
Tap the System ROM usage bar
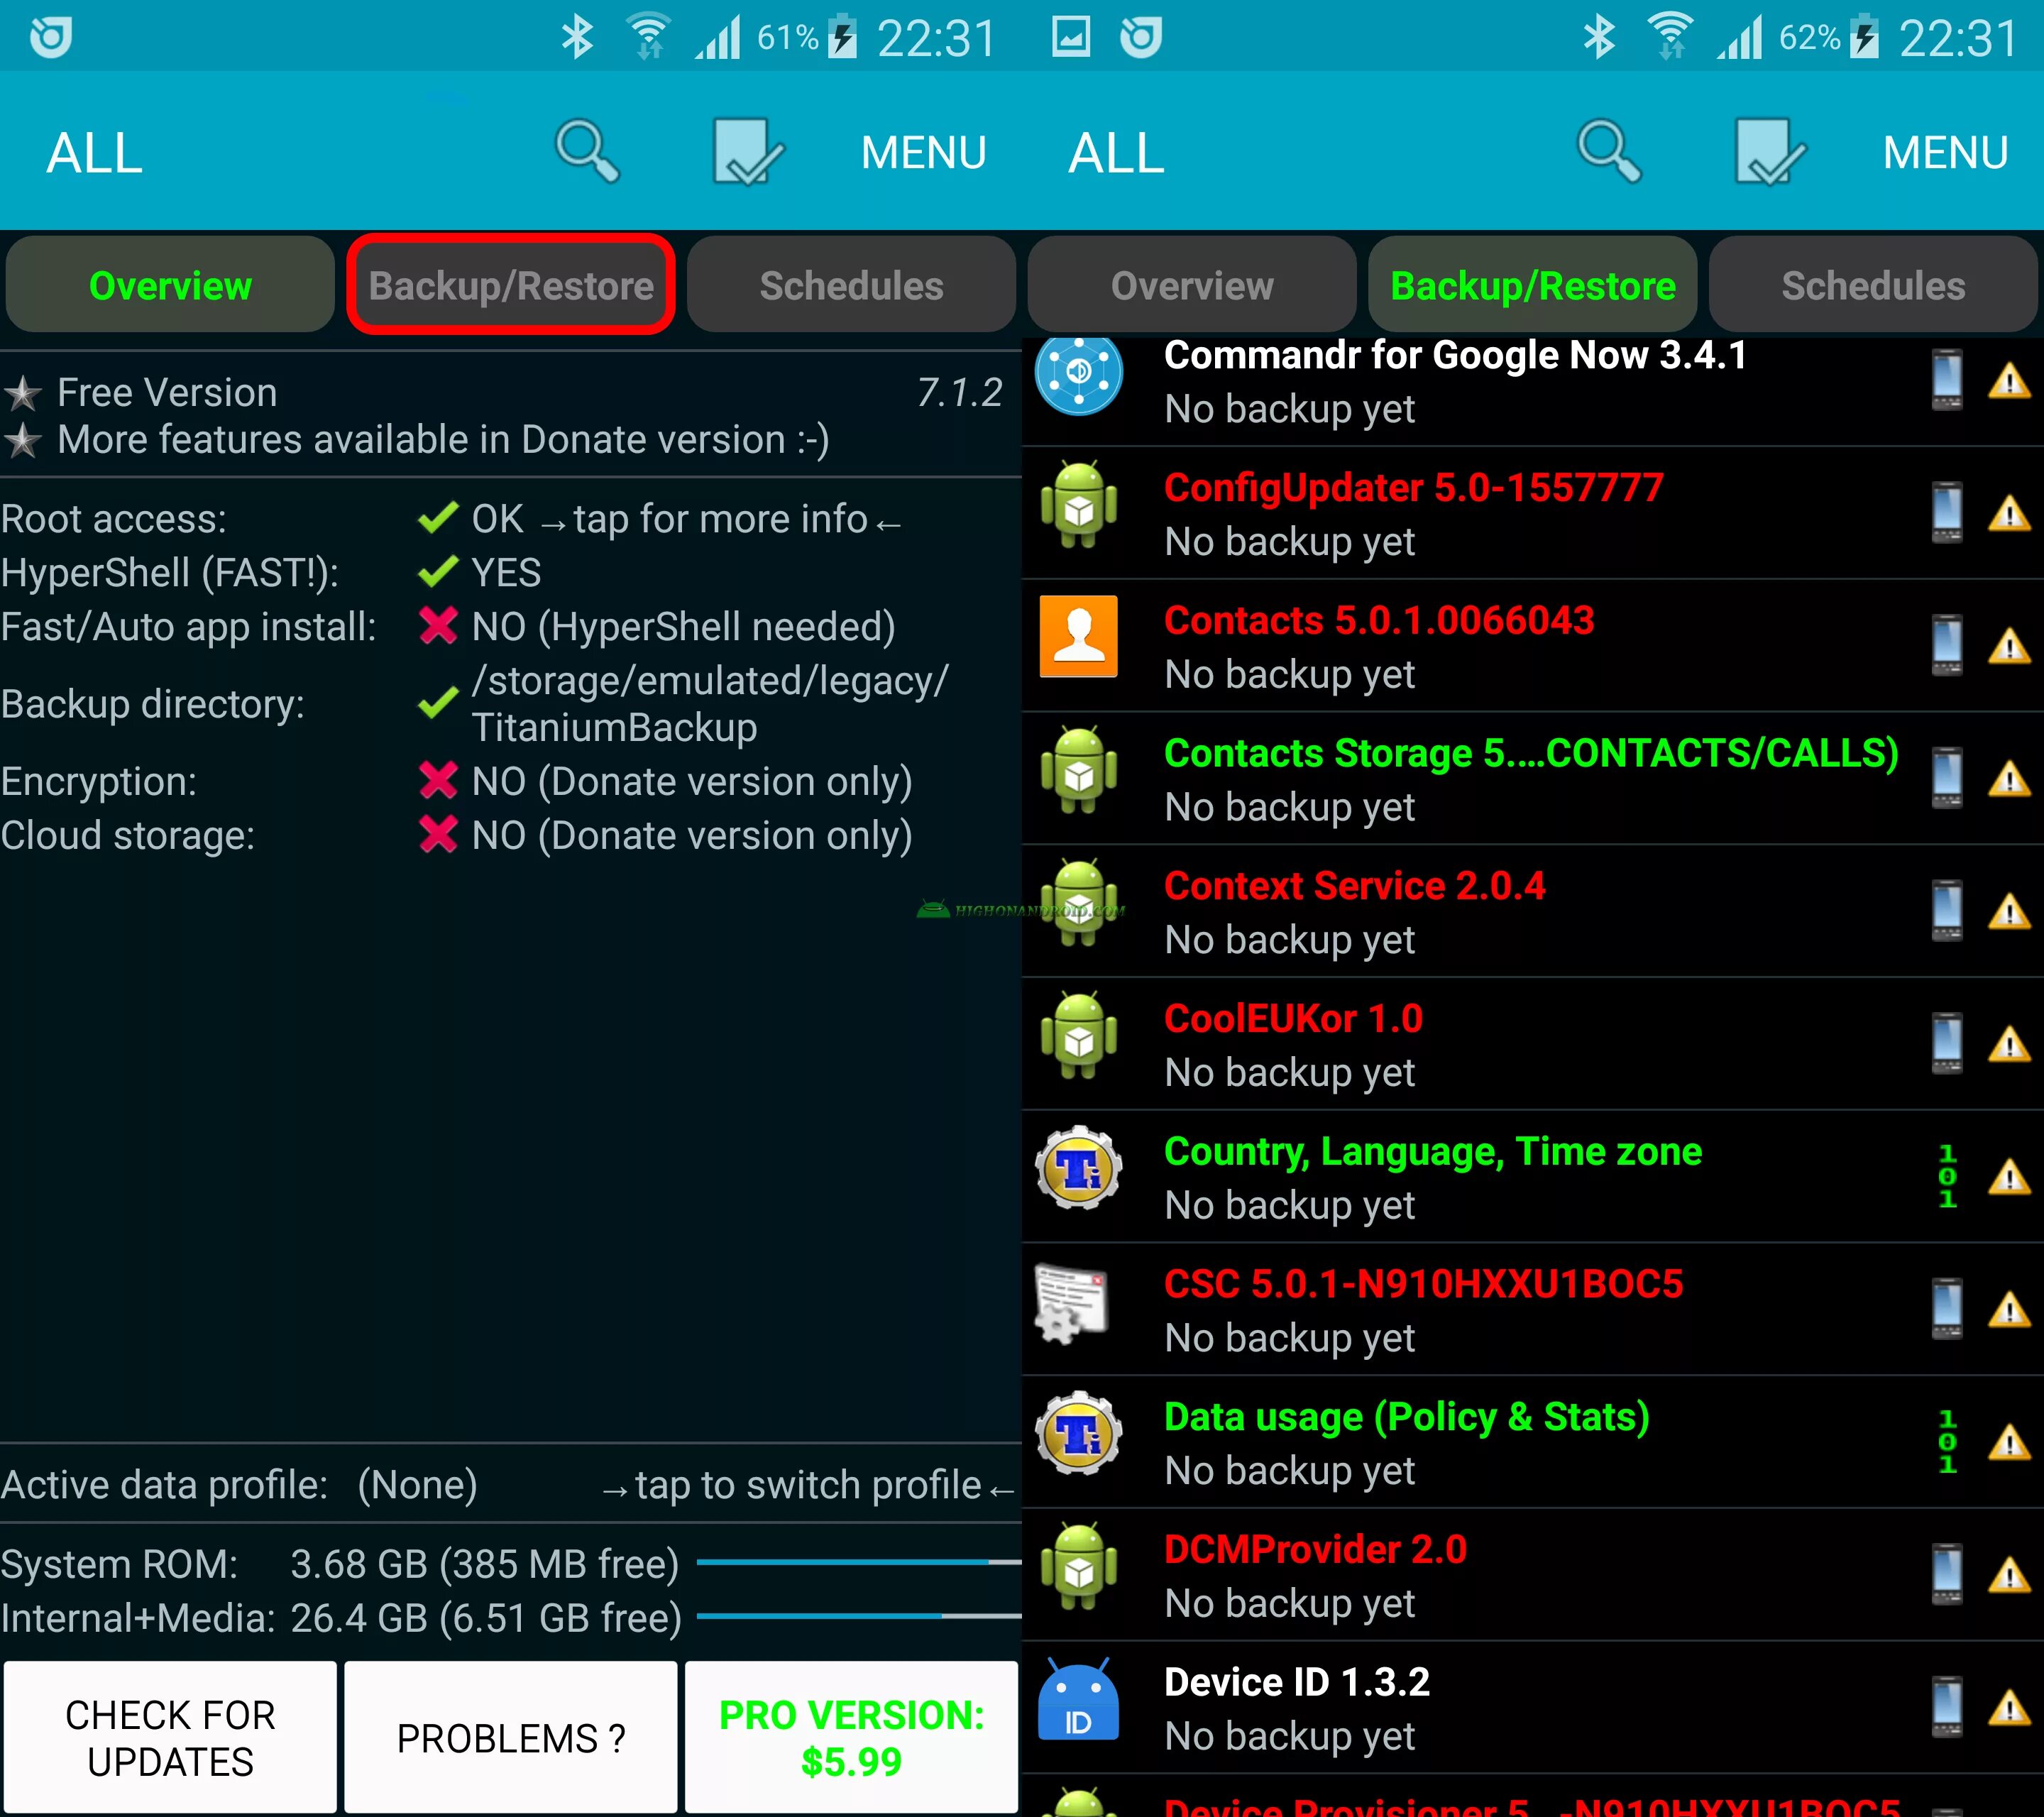point(857,1563)
